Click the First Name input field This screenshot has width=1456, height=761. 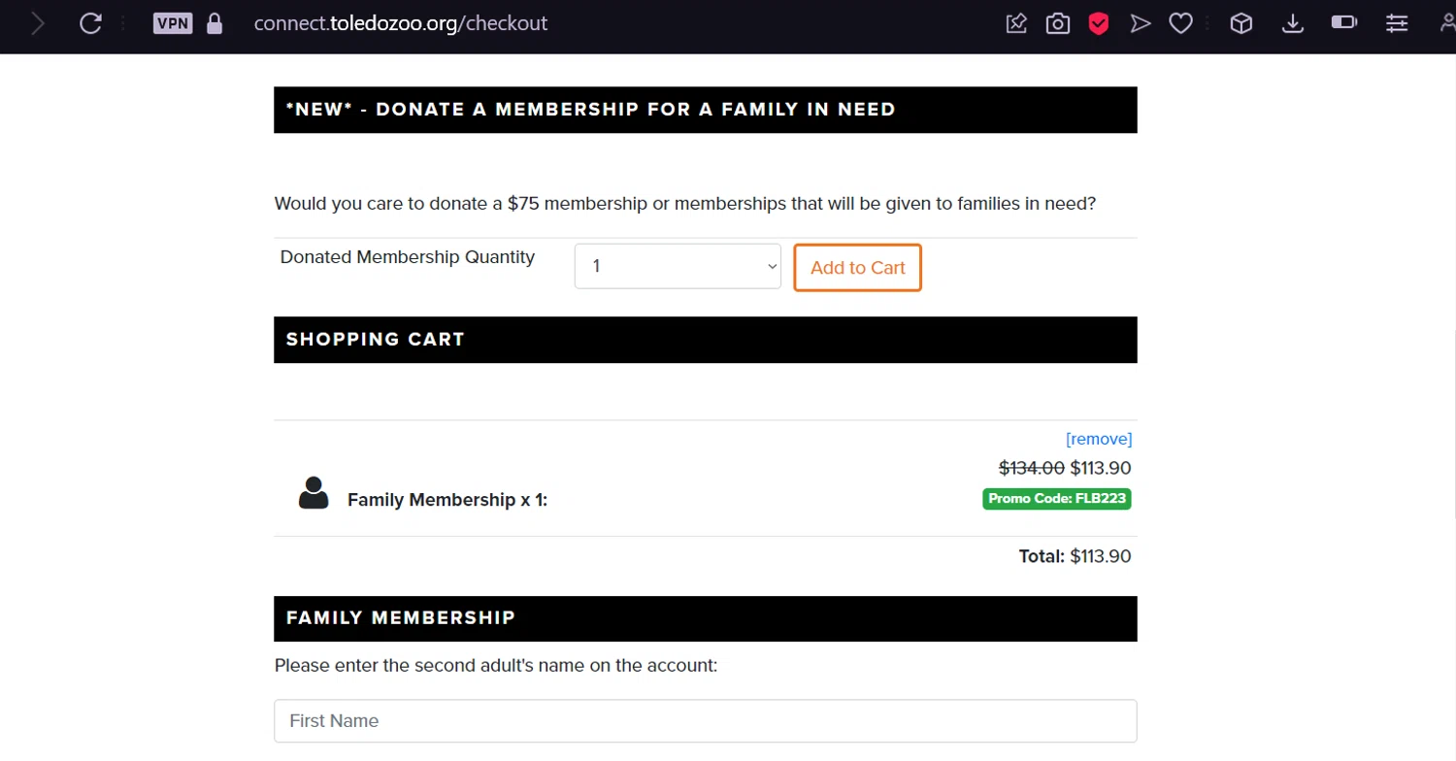click(705, 721)
